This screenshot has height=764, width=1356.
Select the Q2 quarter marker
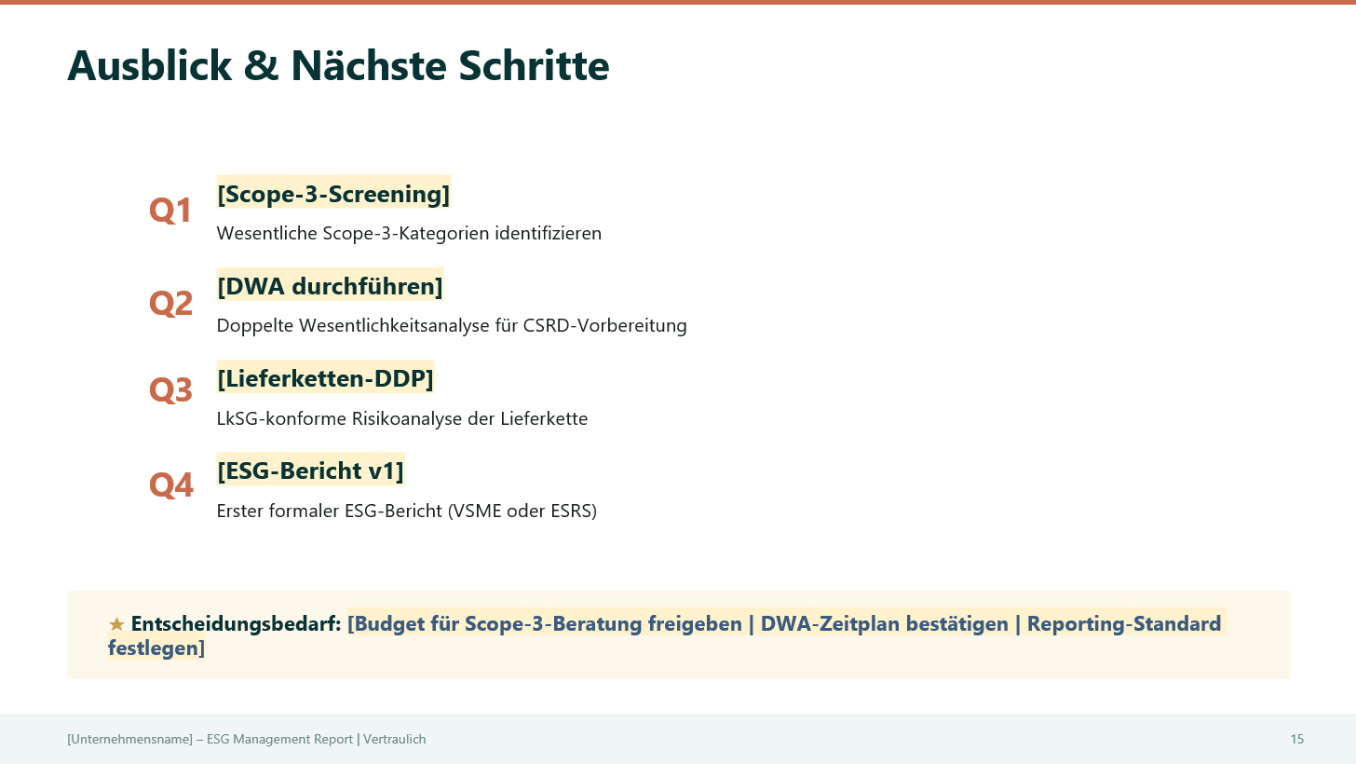[x=170, y=303]
